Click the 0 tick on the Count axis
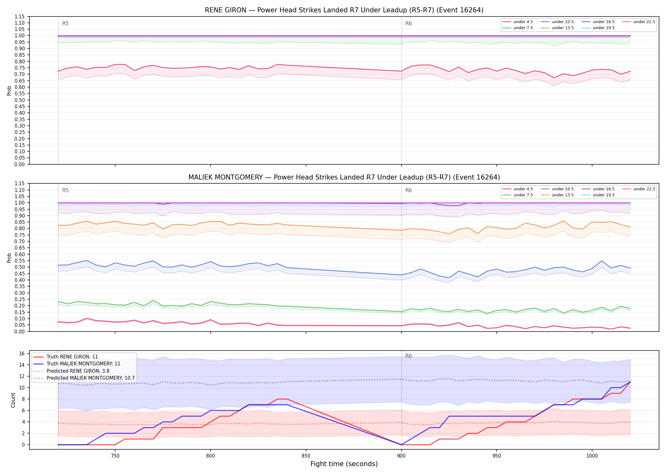Screen dimensions: 666x475 point(23,445)
